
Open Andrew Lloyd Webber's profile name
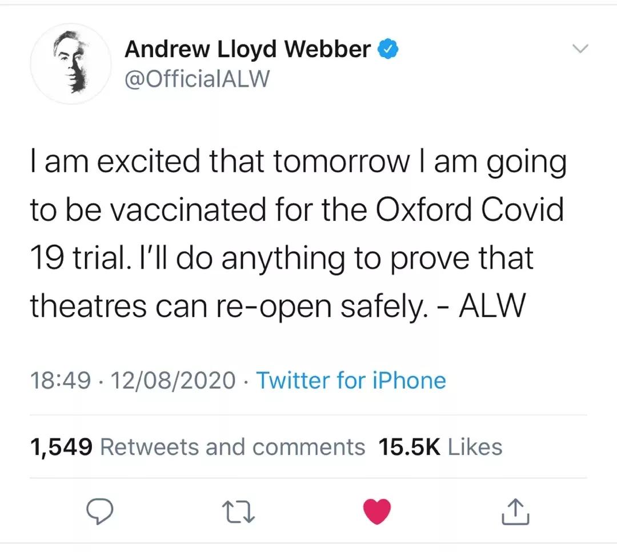tap(247, 49)
